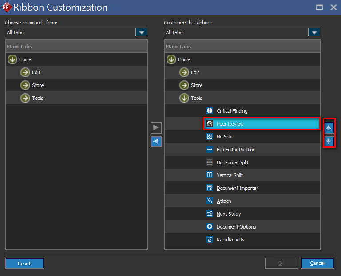Click the Critical Finding icon
341x276 pixels.
(210, 111)
